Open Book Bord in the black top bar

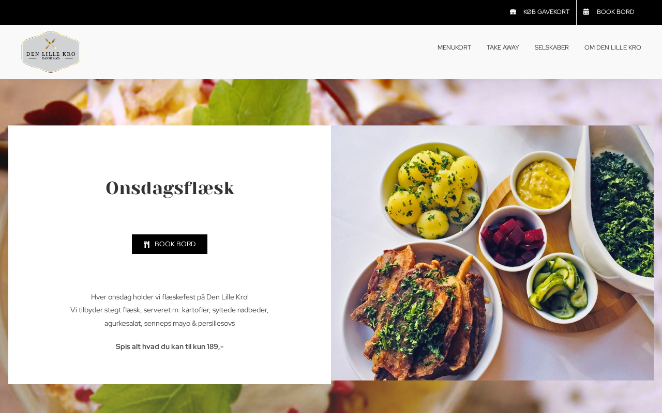[x=609, y=12]
